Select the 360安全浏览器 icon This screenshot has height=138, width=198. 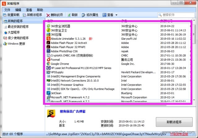coord(49,26)
